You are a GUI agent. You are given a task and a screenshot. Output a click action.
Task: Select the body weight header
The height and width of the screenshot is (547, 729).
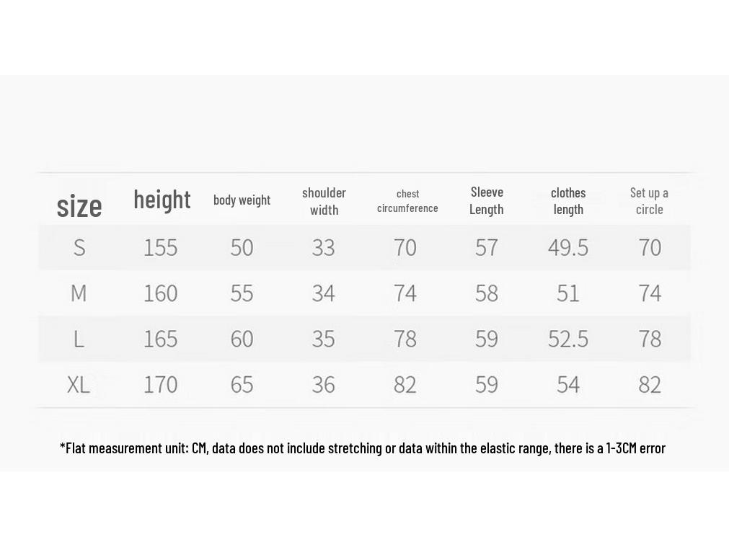pos(242,200)
